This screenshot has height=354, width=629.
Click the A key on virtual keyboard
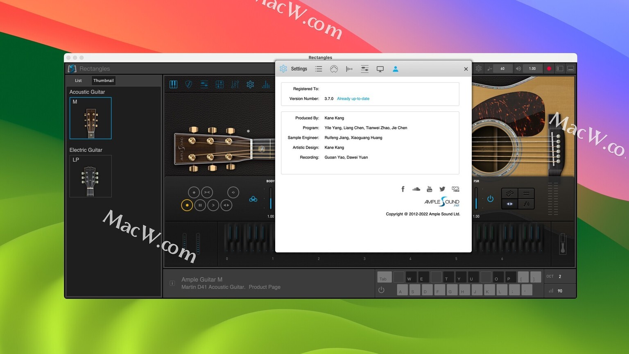[x=403, y=290]
